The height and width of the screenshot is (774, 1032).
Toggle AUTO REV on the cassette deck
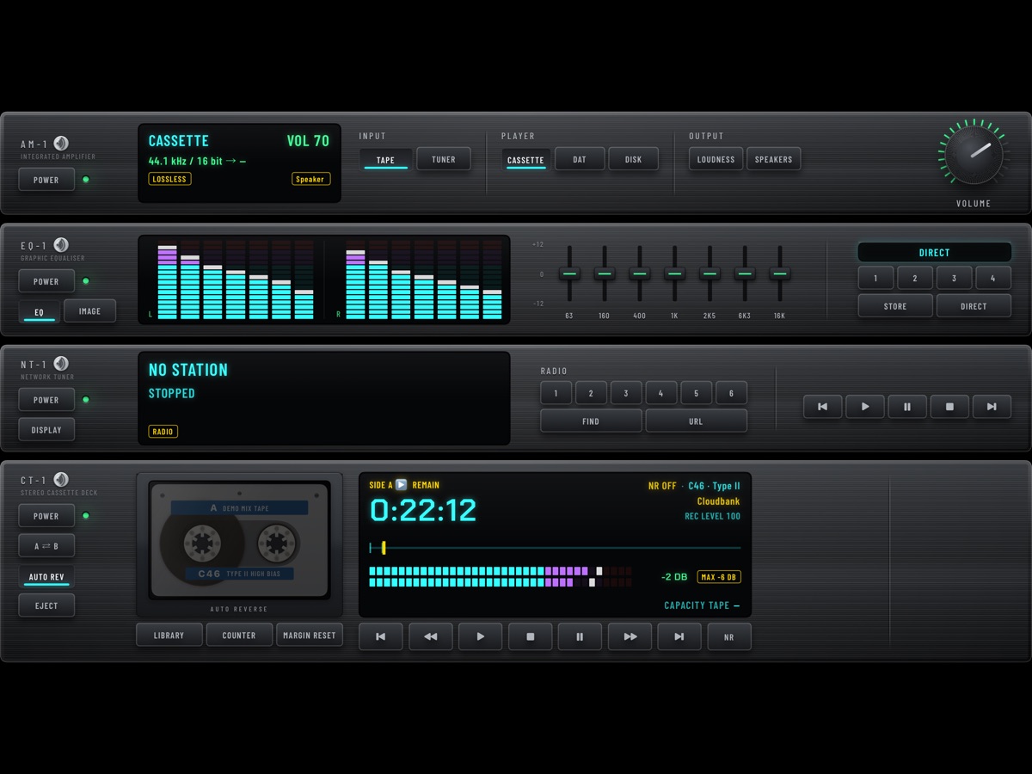click(46, 576)
